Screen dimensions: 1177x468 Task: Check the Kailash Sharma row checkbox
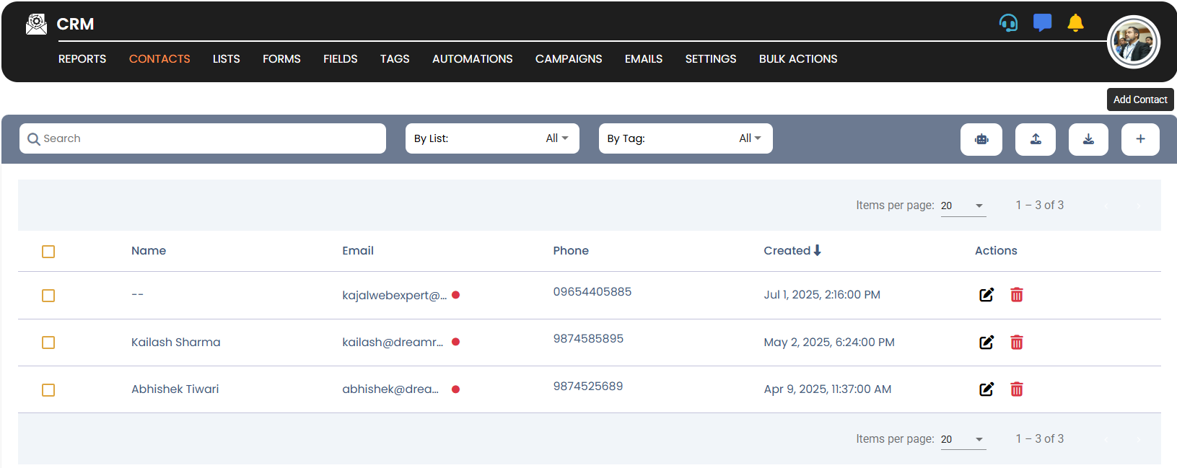coord(48,343)
